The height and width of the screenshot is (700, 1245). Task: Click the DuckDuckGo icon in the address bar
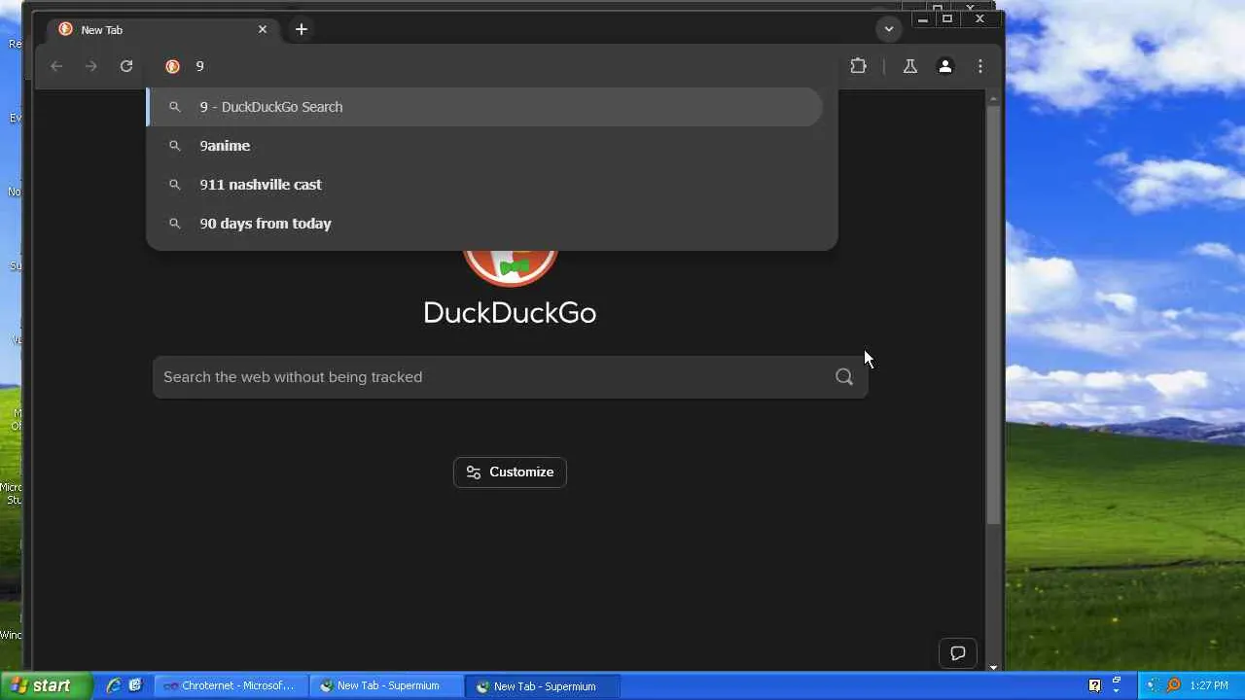pyautogui.click(x=173, y=66)
